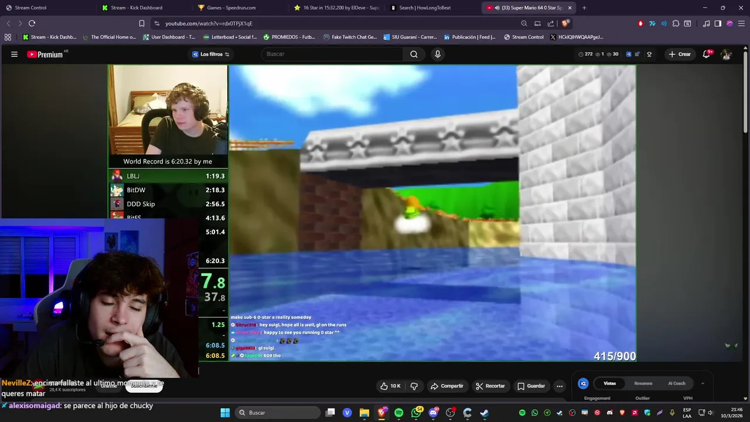
Task: Click the ESP LAA language indicator
Action: 687,413
